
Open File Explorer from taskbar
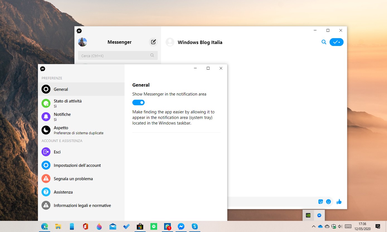(58, 226)
